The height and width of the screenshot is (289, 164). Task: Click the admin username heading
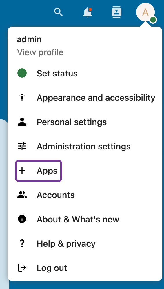[x=29, y=39]
